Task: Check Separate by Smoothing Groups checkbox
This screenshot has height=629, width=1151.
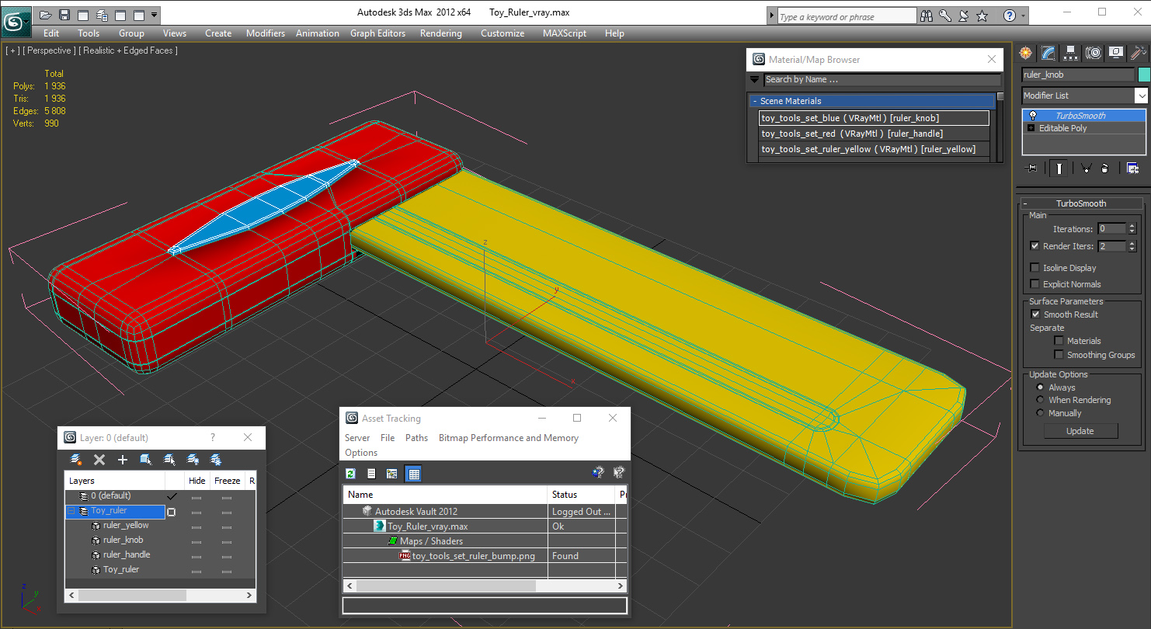Action: pyautogui.click(x=1059, y=355)
